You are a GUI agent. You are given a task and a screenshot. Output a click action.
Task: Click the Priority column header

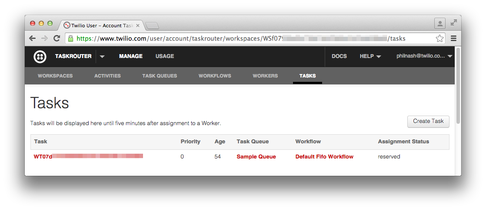click(x=190, y=142)
